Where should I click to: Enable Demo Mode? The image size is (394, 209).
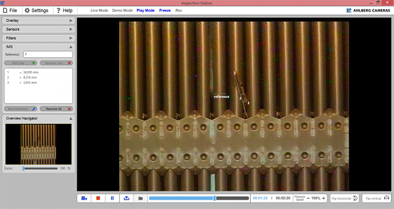point(122,10)
